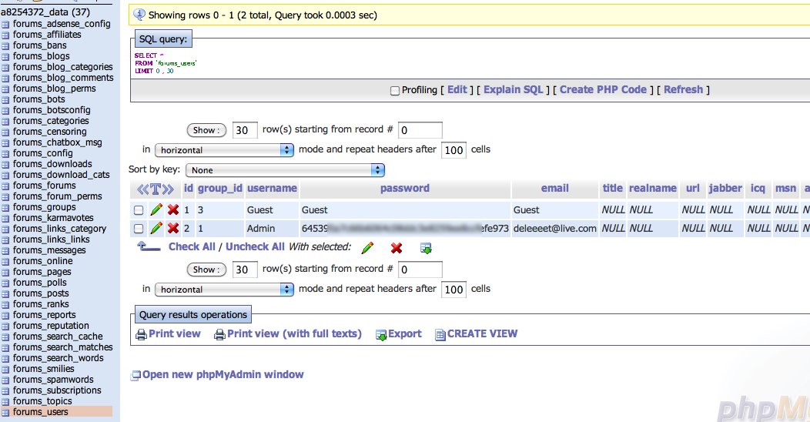Screen dimensions: 810x422
Task: Click the deleeeet@live.com email cell
Action: click(555, 228)
